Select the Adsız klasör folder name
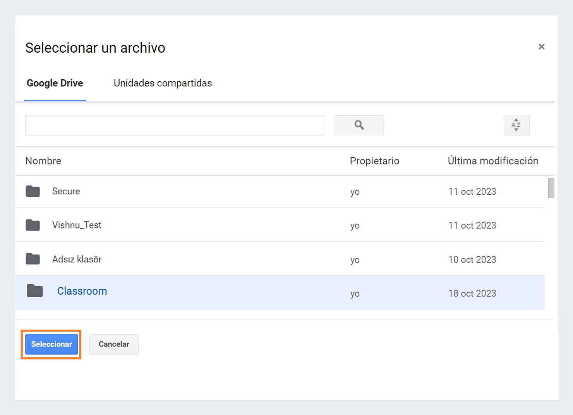Viewport: 573px width, 415px height. [77, 259]
